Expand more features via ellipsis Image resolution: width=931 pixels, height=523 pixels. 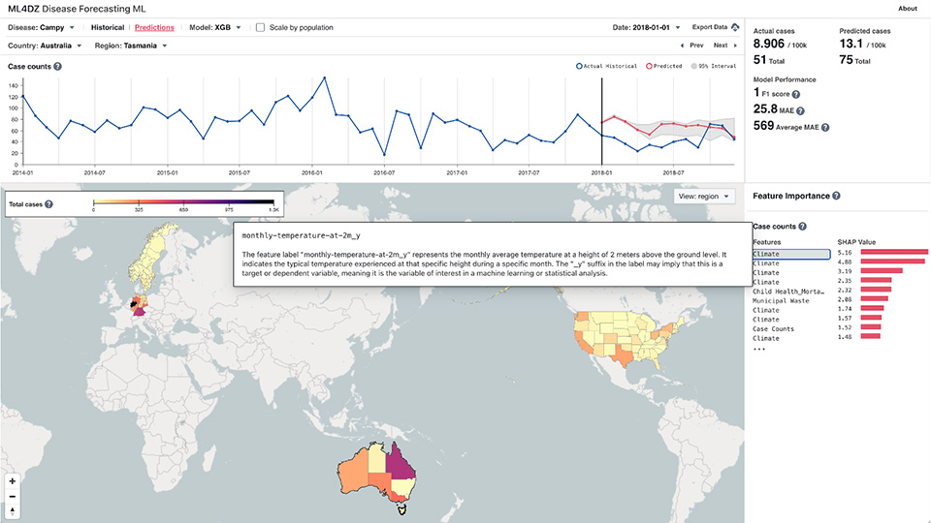click(758, 350)
